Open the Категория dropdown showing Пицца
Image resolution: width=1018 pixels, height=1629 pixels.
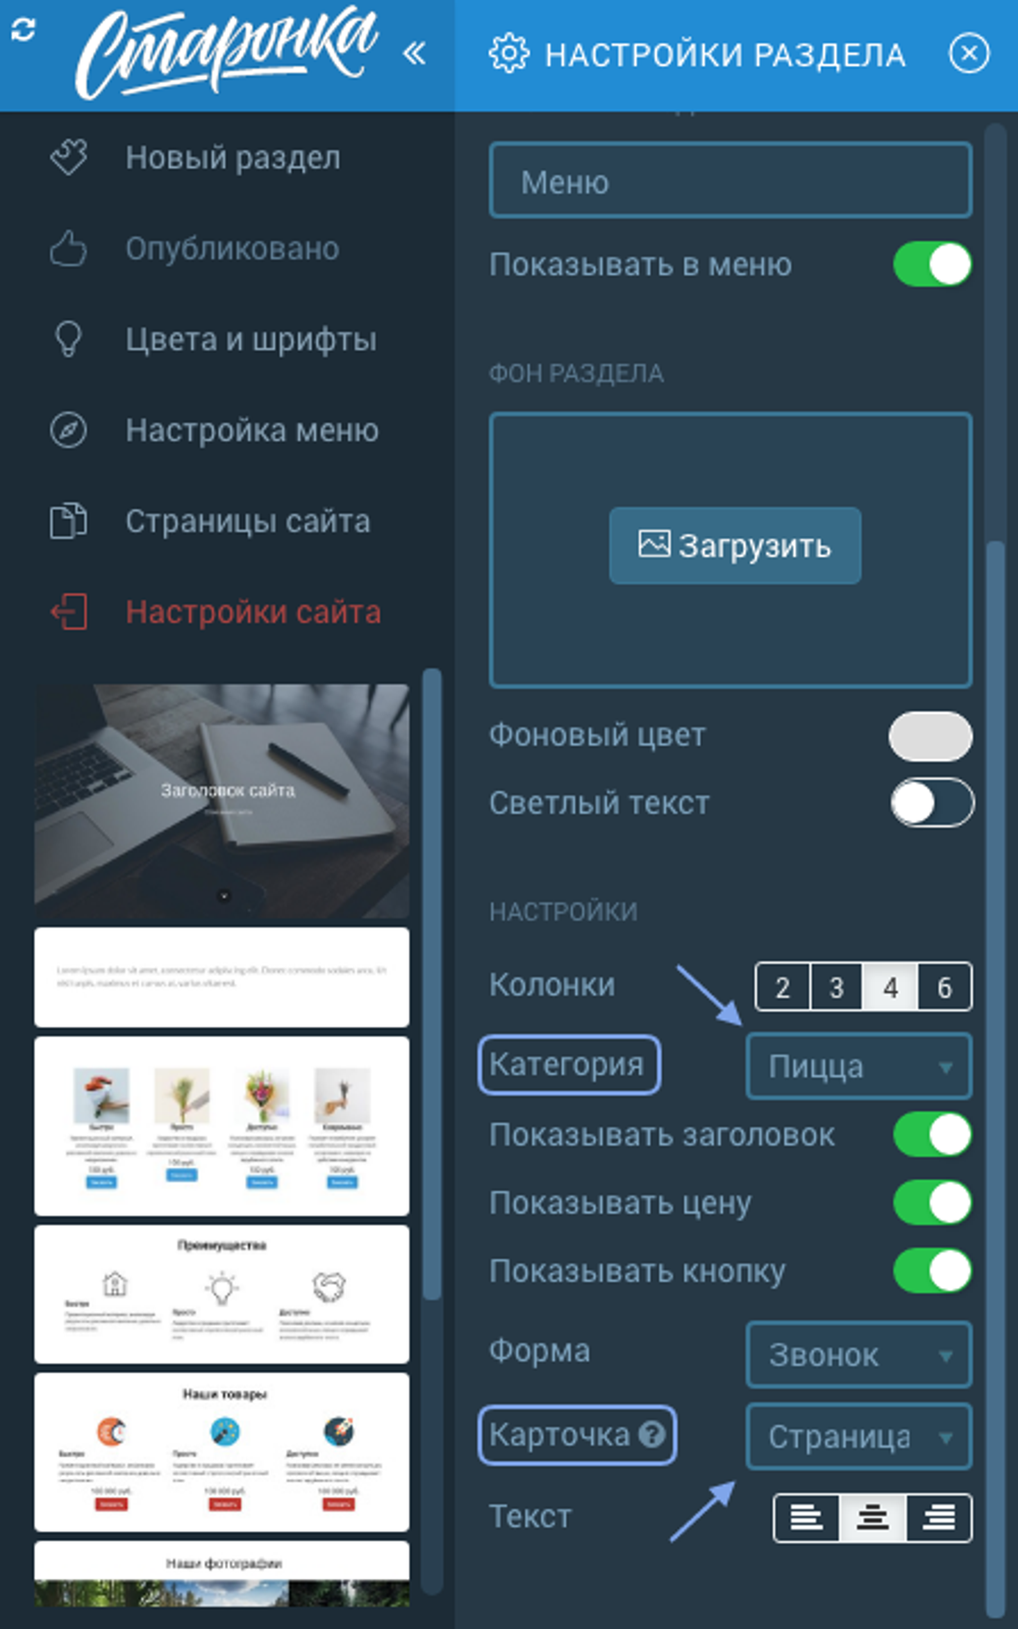(859, 1066)
